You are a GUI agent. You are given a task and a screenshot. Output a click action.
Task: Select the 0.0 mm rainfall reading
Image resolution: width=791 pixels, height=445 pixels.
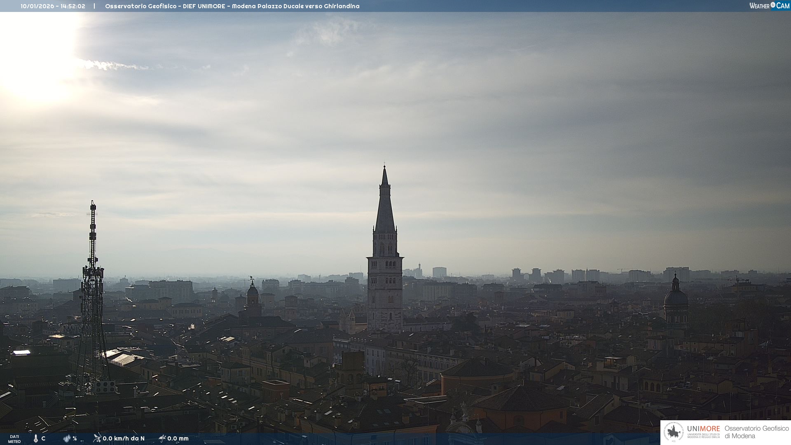178,438
